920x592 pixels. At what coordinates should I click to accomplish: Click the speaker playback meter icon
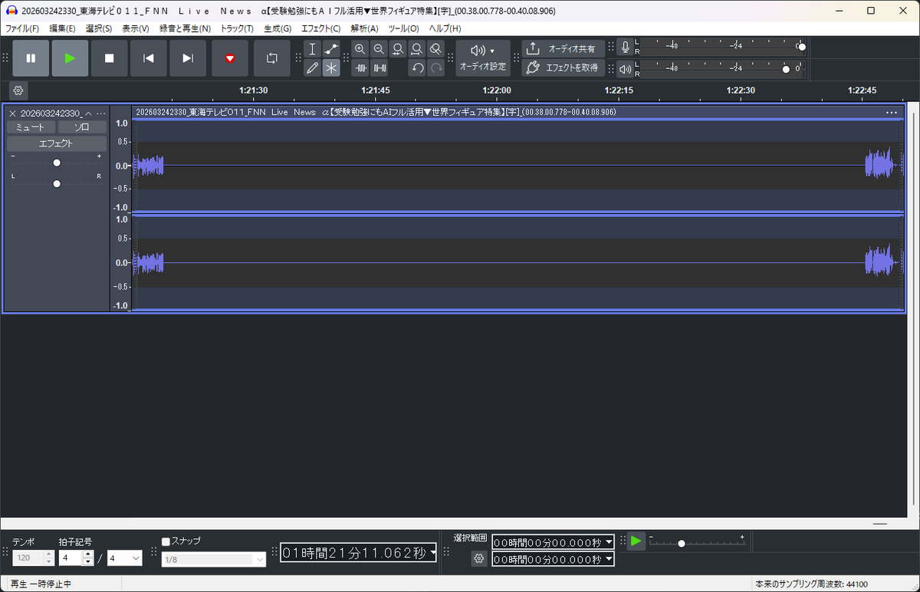click(626, 69)
